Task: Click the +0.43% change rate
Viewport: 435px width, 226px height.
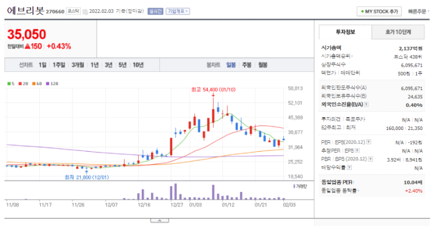Action: pyautogui.click(x=59, y=46)
